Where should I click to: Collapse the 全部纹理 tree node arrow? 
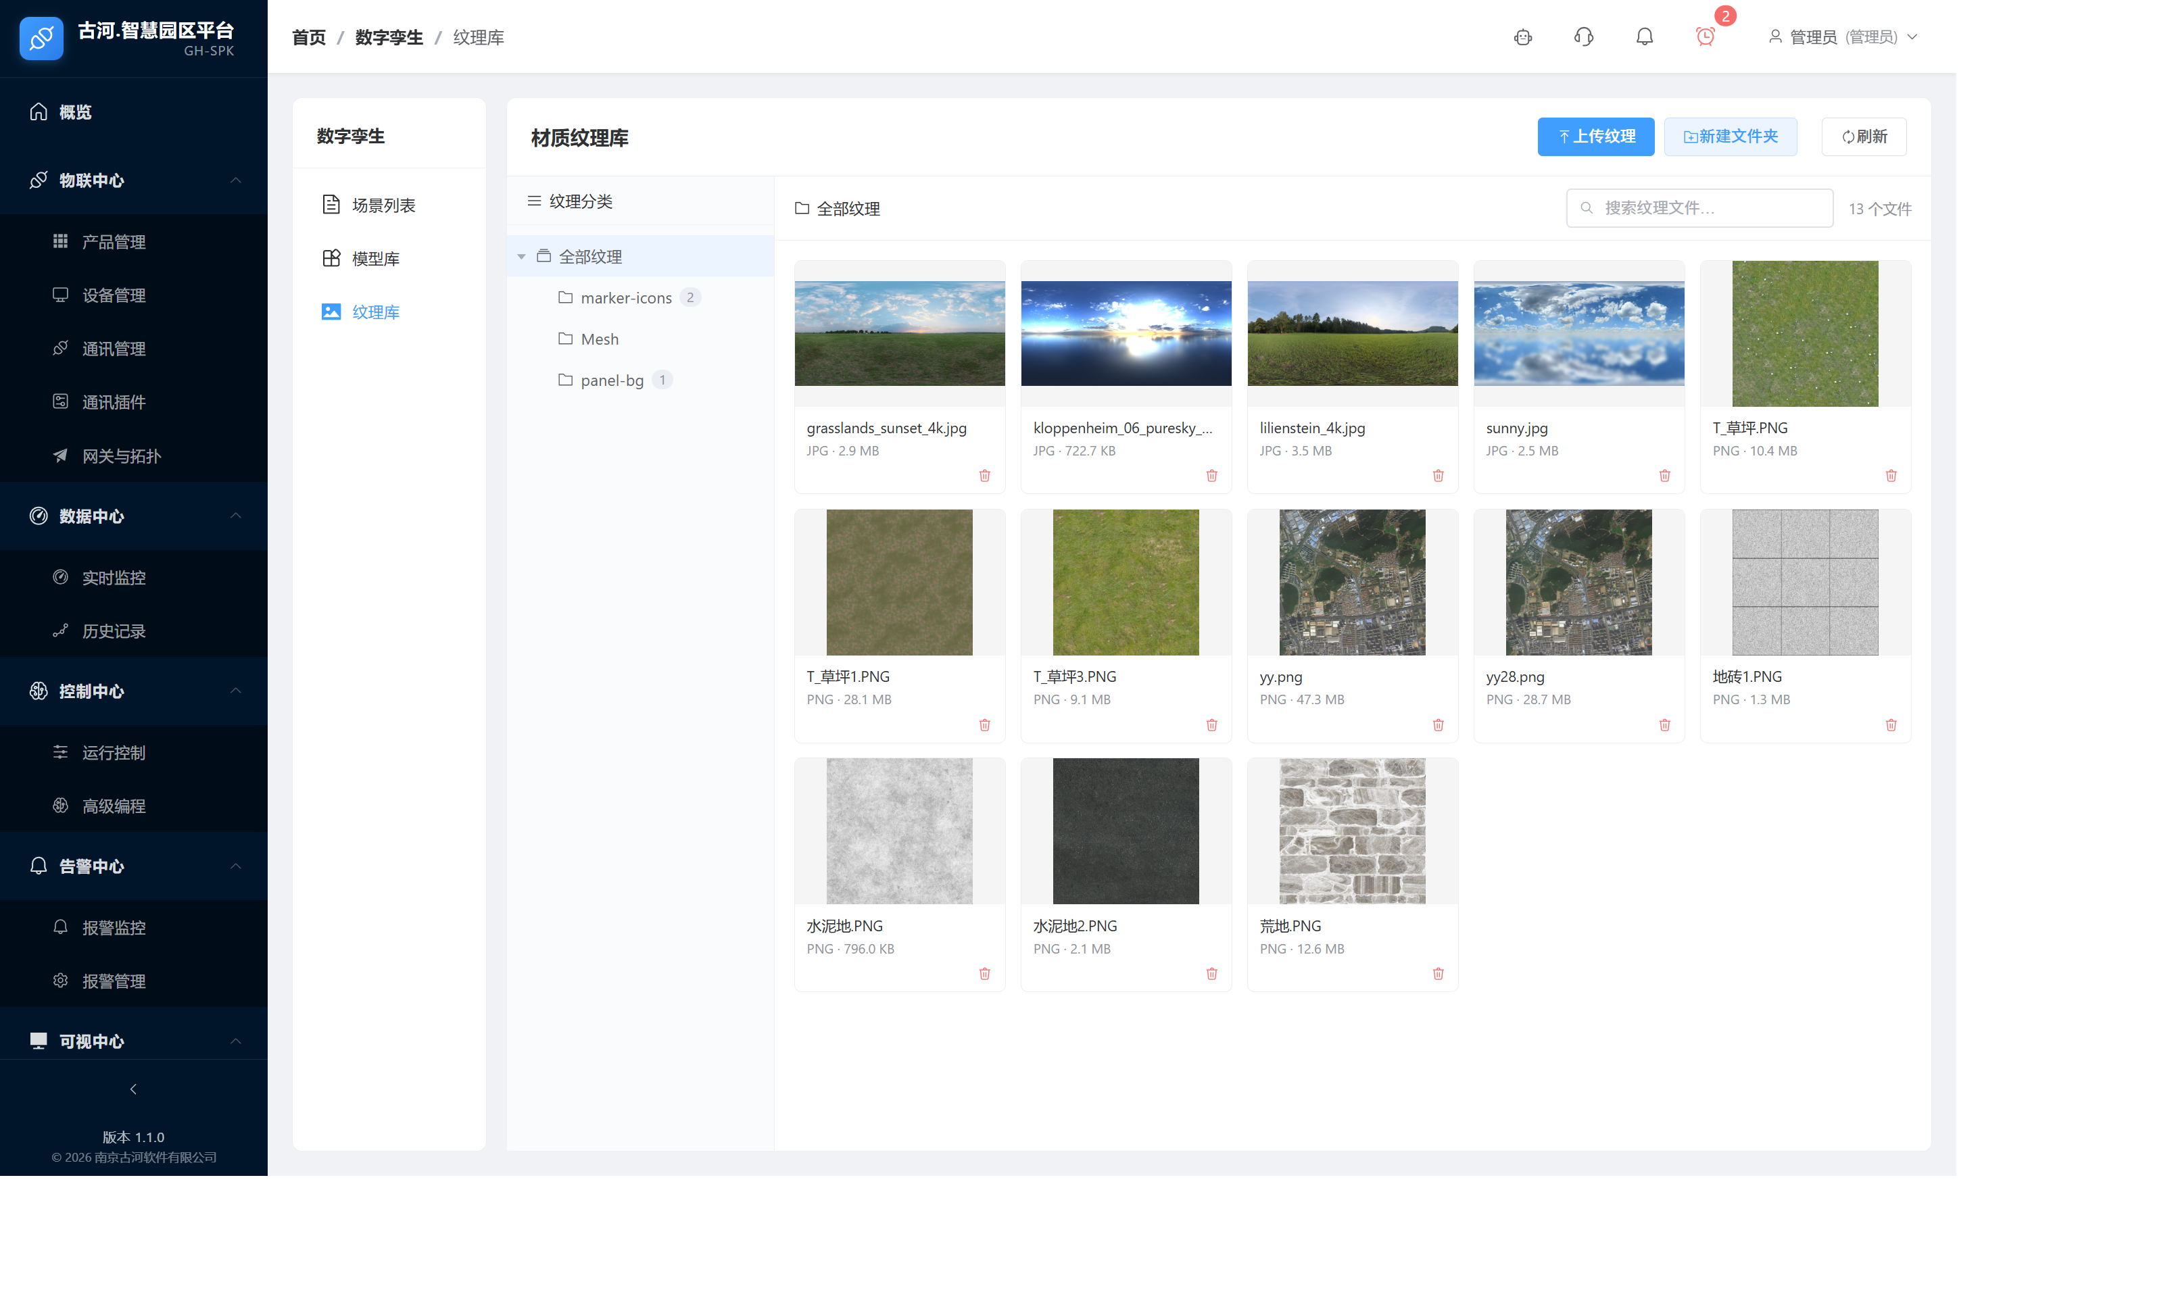(x=521, y=256)
